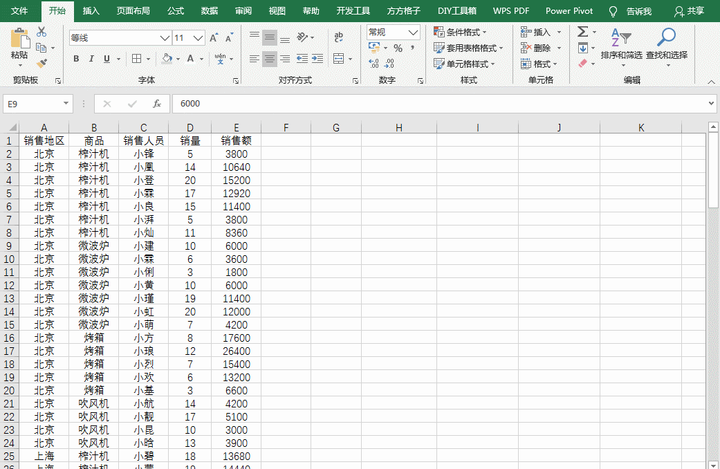This screenshot has width=720, height=469.
Task: Open the font size dropdown
Action: (x=199, y=38)
